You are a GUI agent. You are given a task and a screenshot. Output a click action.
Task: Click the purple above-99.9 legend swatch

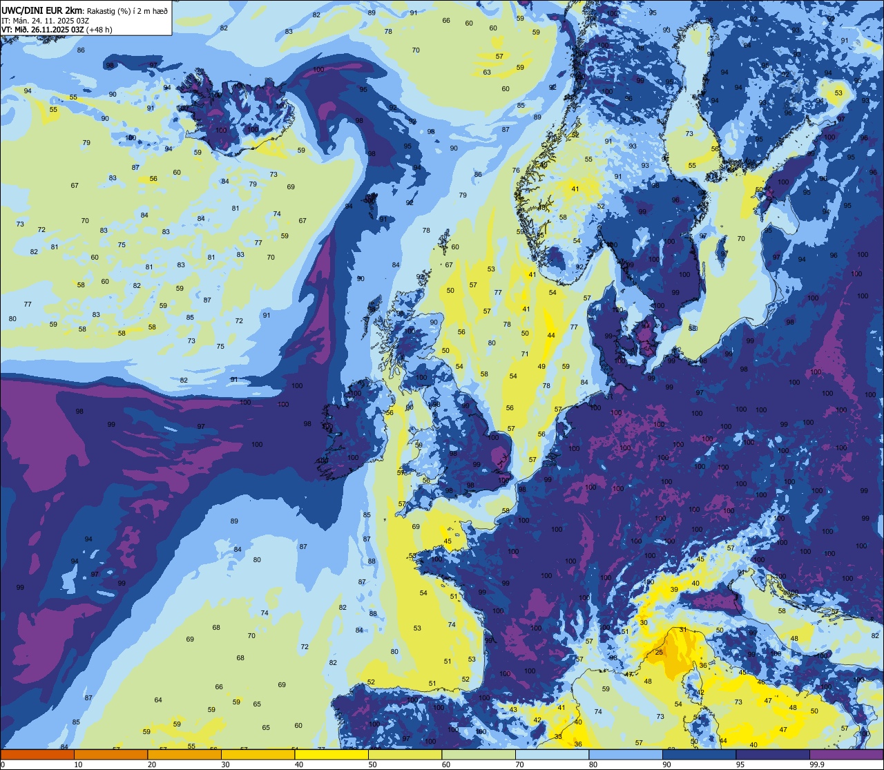point(846,754)
